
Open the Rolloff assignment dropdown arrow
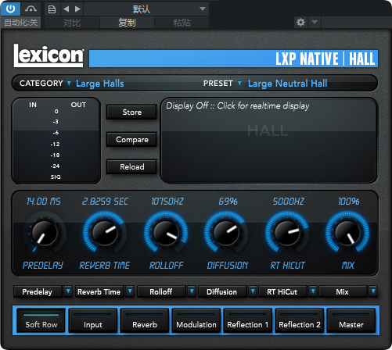click(192, 291)
